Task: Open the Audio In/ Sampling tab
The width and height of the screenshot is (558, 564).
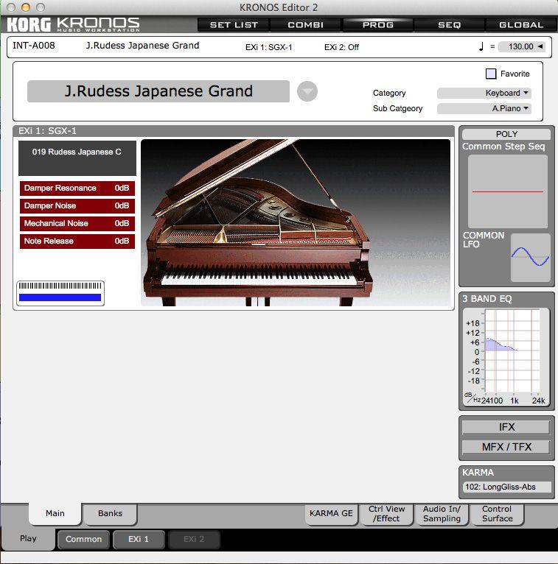Action: tap(442, 514)
